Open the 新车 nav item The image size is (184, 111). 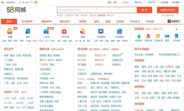click(97, 21)
